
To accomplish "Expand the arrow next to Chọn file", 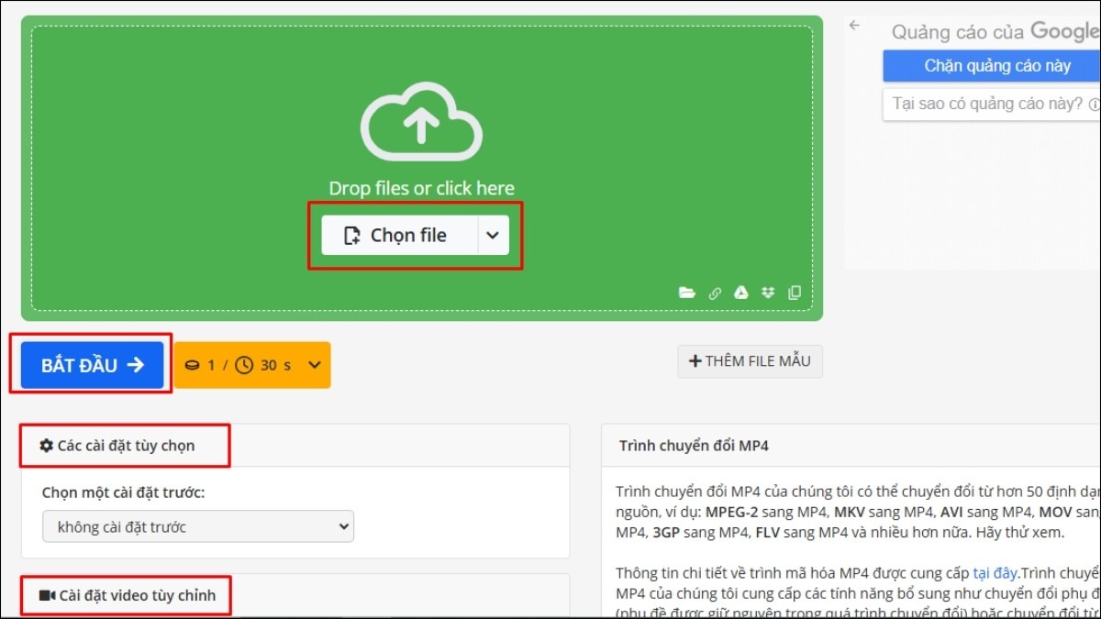I will (493, 236).
